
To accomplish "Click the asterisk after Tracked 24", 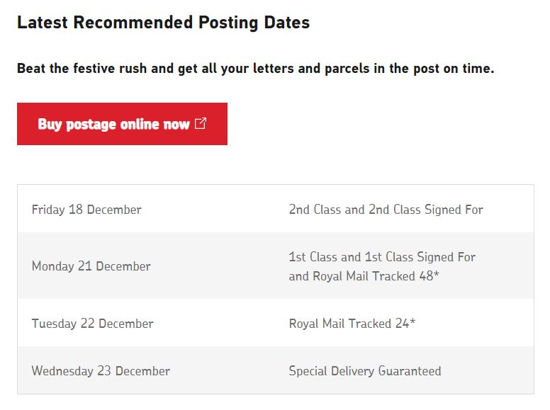I will click(412, 322).
